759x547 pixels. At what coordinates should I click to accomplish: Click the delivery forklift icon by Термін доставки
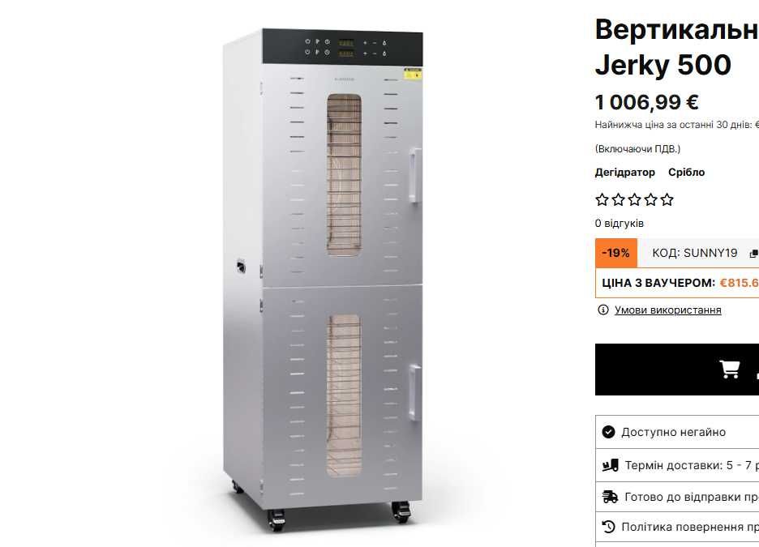[610, 465]
